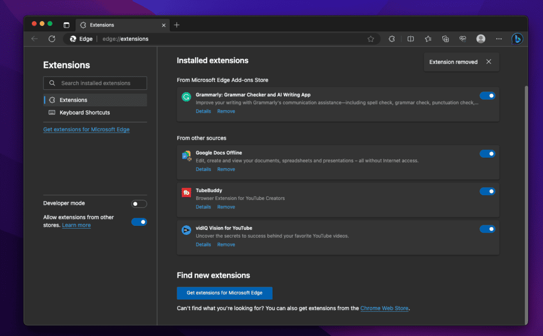
Task: Open the tab actions menu
Action: [x=66, y=24]
